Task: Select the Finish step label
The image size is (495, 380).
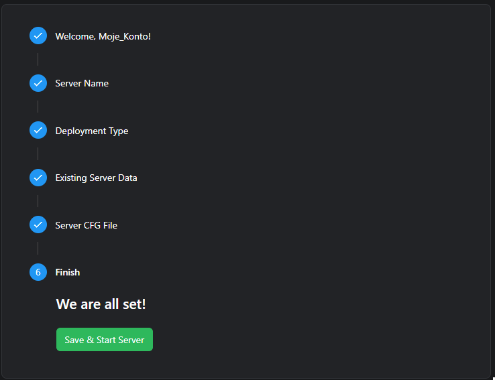Action: click(67, 272)
